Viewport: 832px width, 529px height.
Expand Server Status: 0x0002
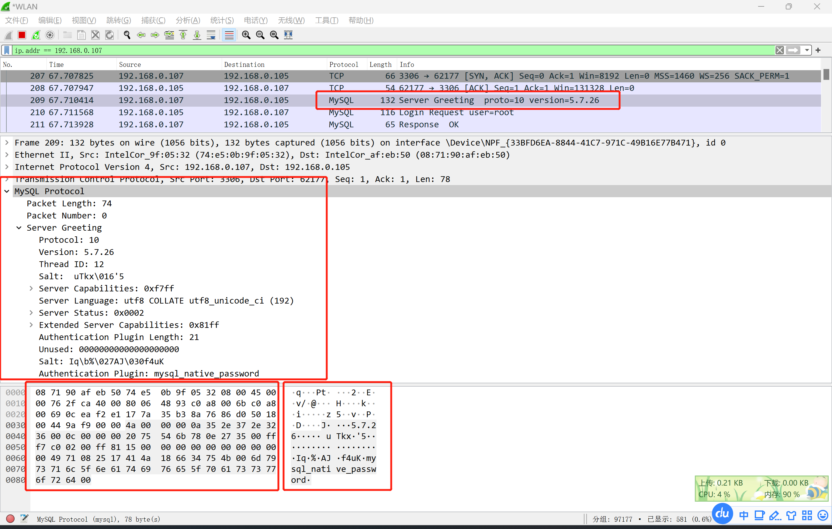click(x=31, y=313)
